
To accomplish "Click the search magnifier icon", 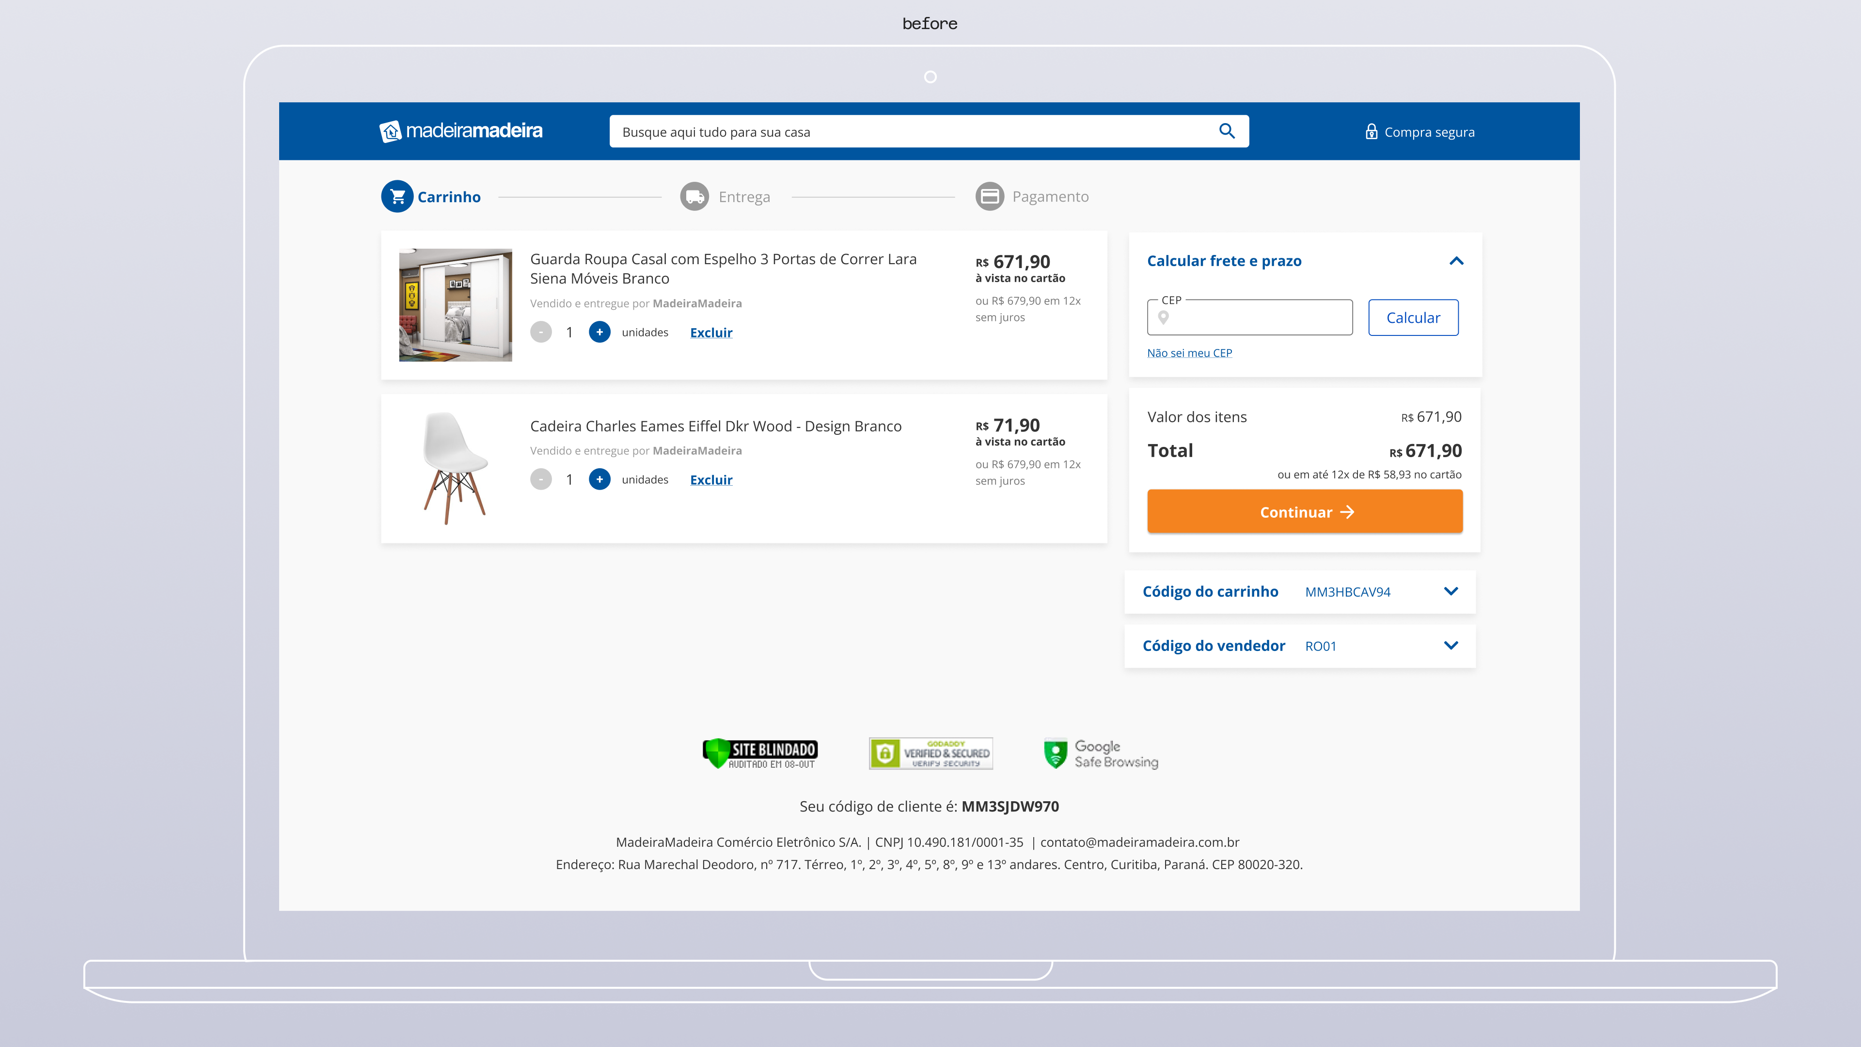I will click(x=1227, y=131).
